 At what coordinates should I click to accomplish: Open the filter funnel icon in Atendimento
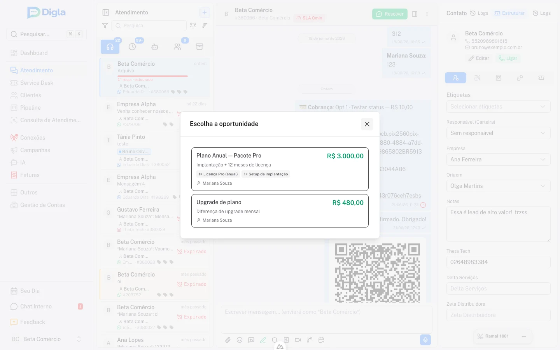point(105,26)
